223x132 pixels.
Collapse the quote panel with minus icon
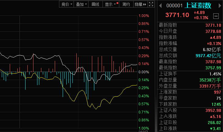216,16
